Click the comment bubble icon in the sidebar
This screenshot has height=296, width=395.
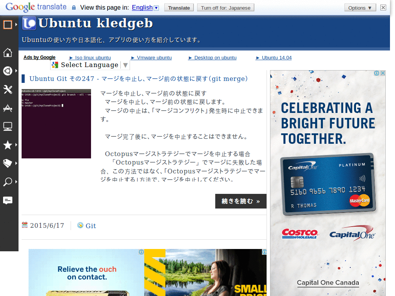(x=8, y=200)
